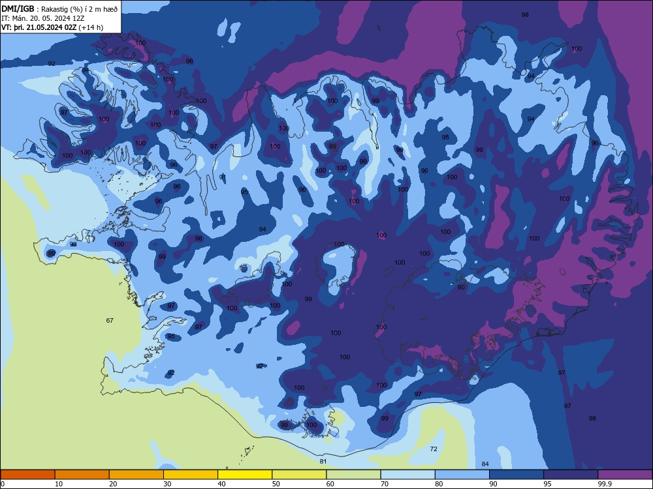The image size is (653, 489).
Task: Click the '50' legend tick label
Action: [x=276, y=484]
